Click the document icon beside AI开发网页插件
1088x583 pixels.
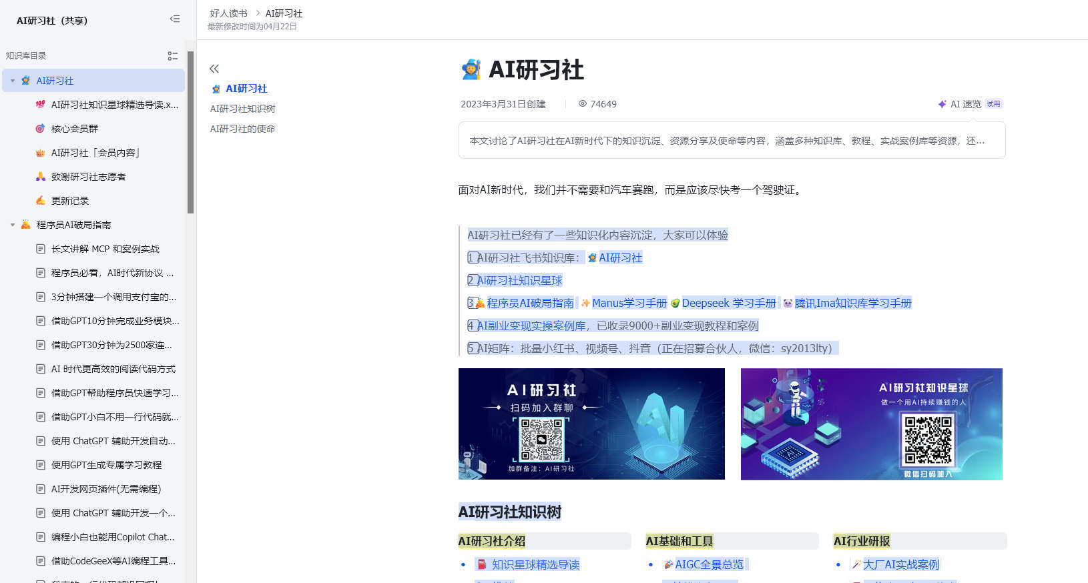41,489
